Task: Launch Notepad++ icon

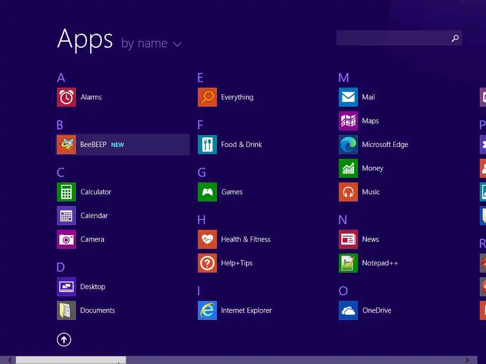Action: point(348,263)
